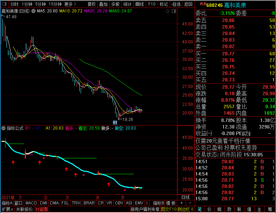This screenshot has width=276, height=213.
Task: Toggle the side panel icon beside the diamond
Action: [174, 11]
